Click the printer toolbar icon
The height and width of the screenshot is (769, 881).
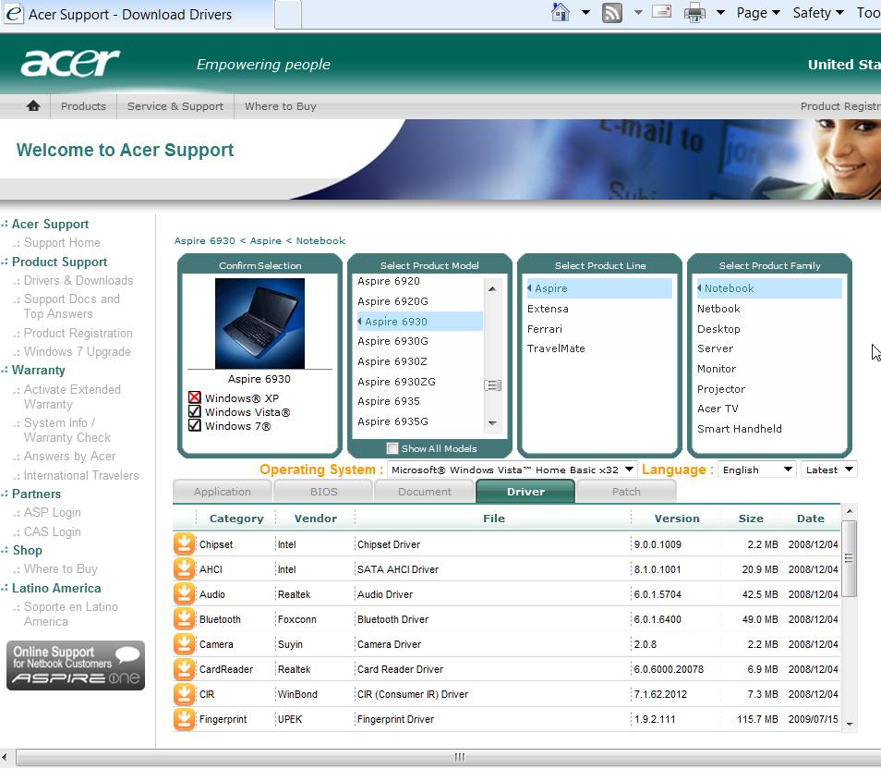click(694, 12)
